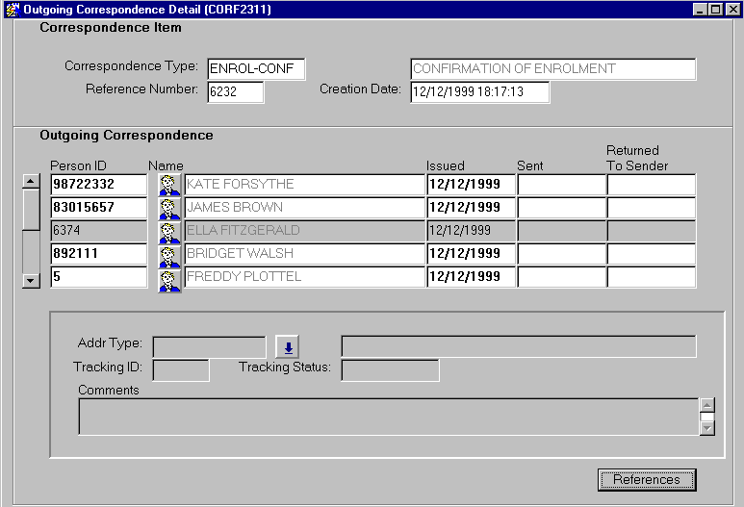
Task: Click the application icon in the title bar
Action: click(11, 10)
